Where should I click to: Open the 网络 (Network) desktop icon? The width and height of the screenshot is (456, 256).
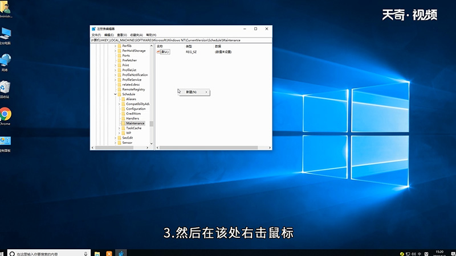tap(5, 62)
